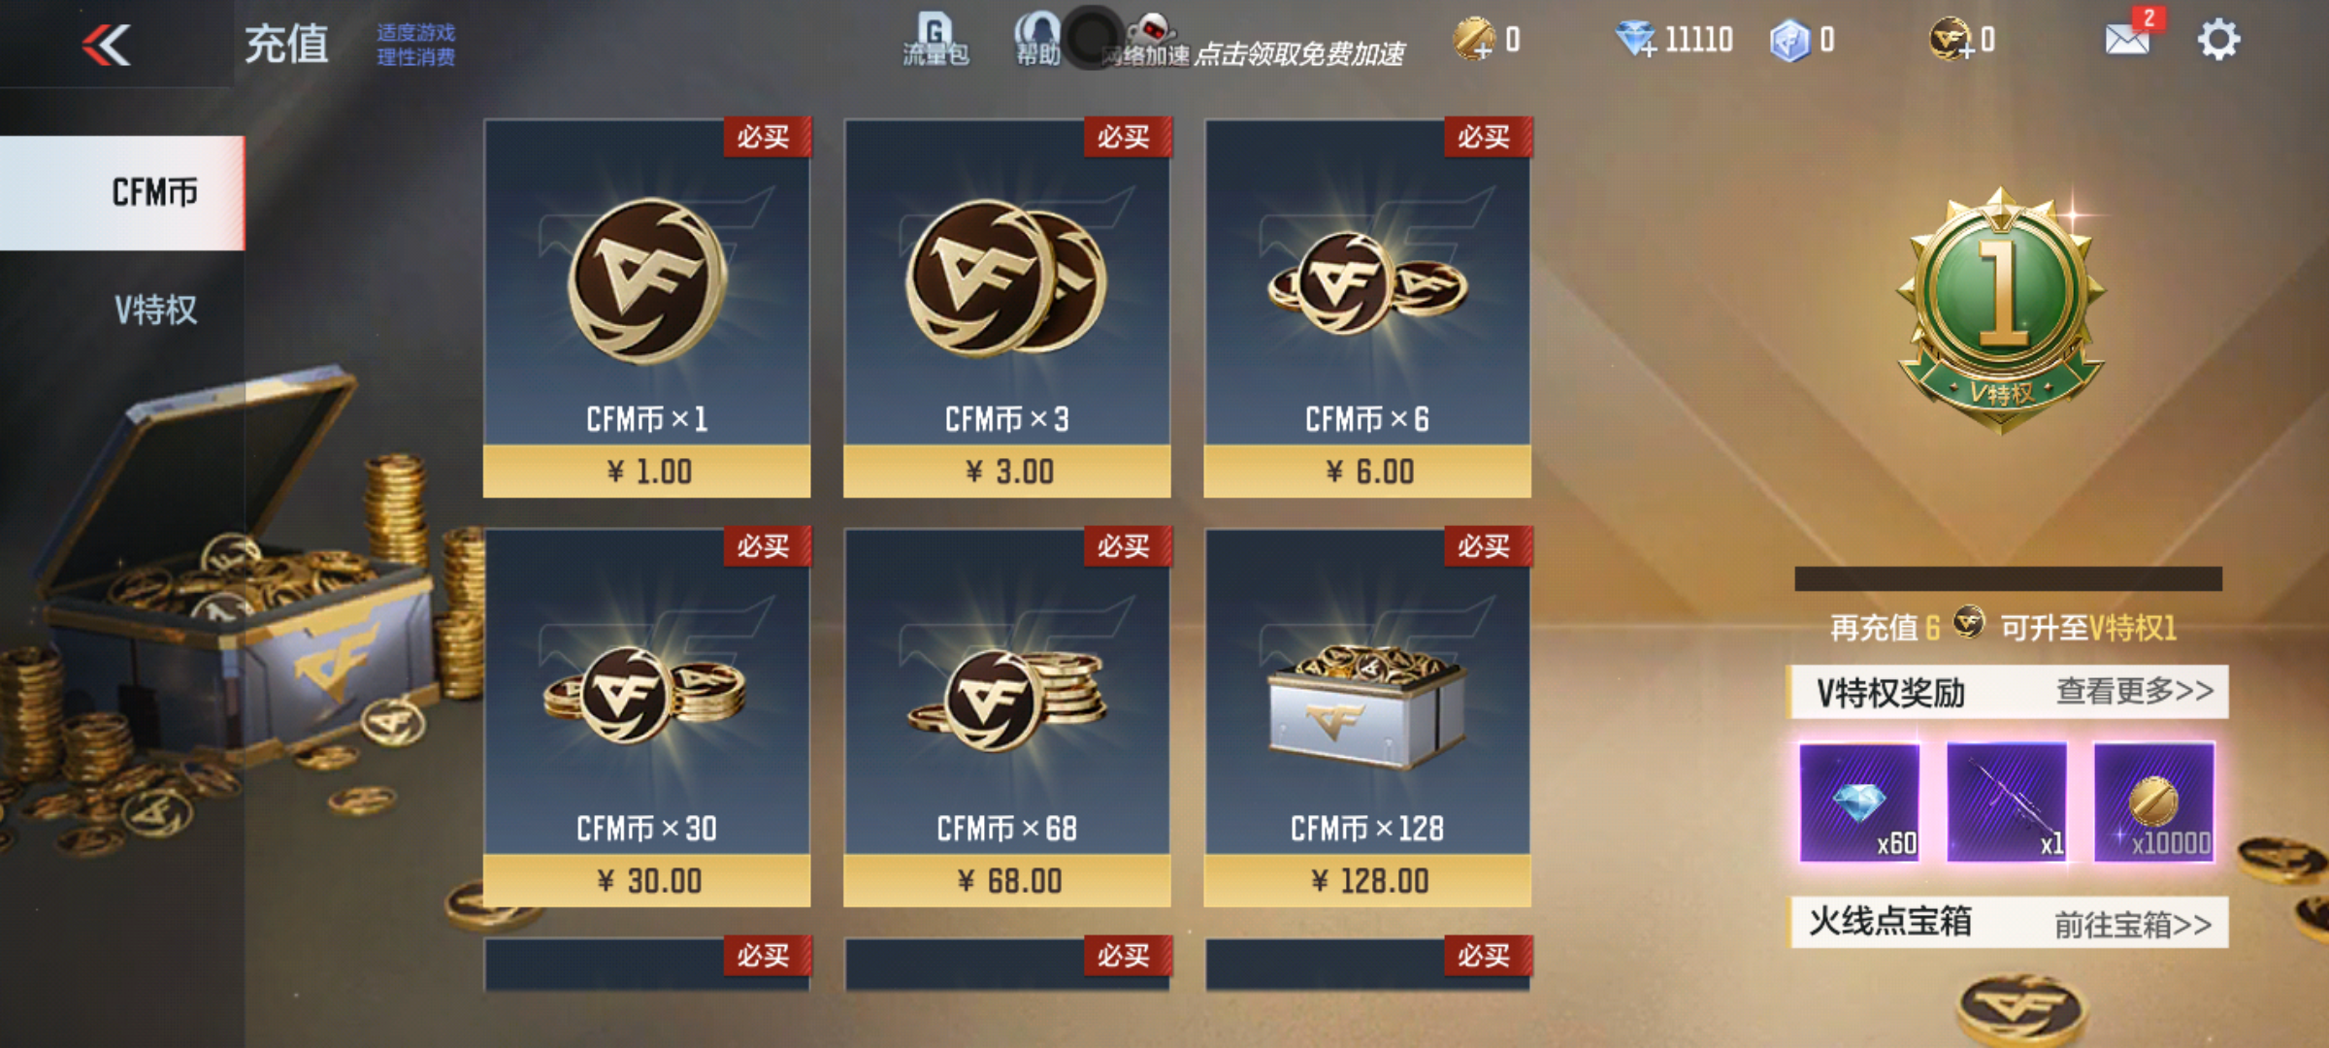Go back using the double-chevron arrow
This screenshot has height=1048, width=2329.
click(x=107, y=45)
